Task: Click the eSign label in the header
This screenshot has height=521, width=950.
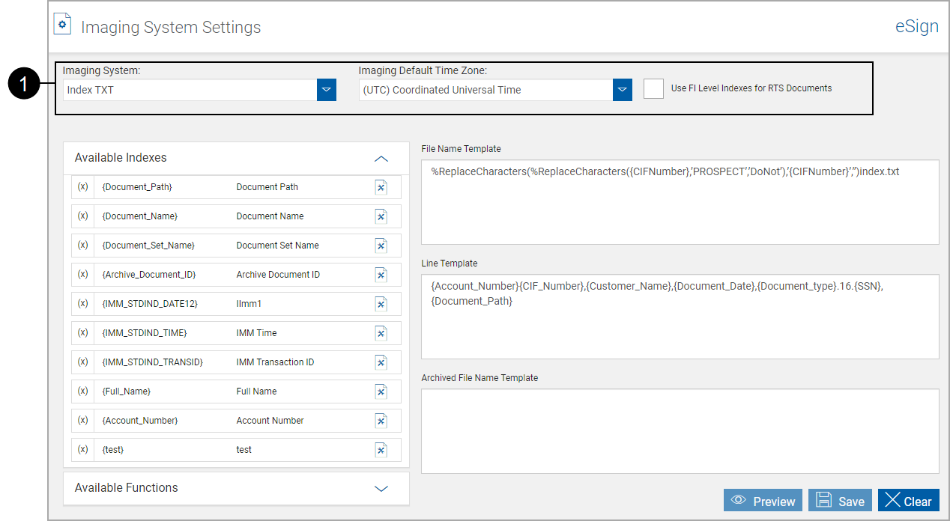Action: click(x=916, y=25)
